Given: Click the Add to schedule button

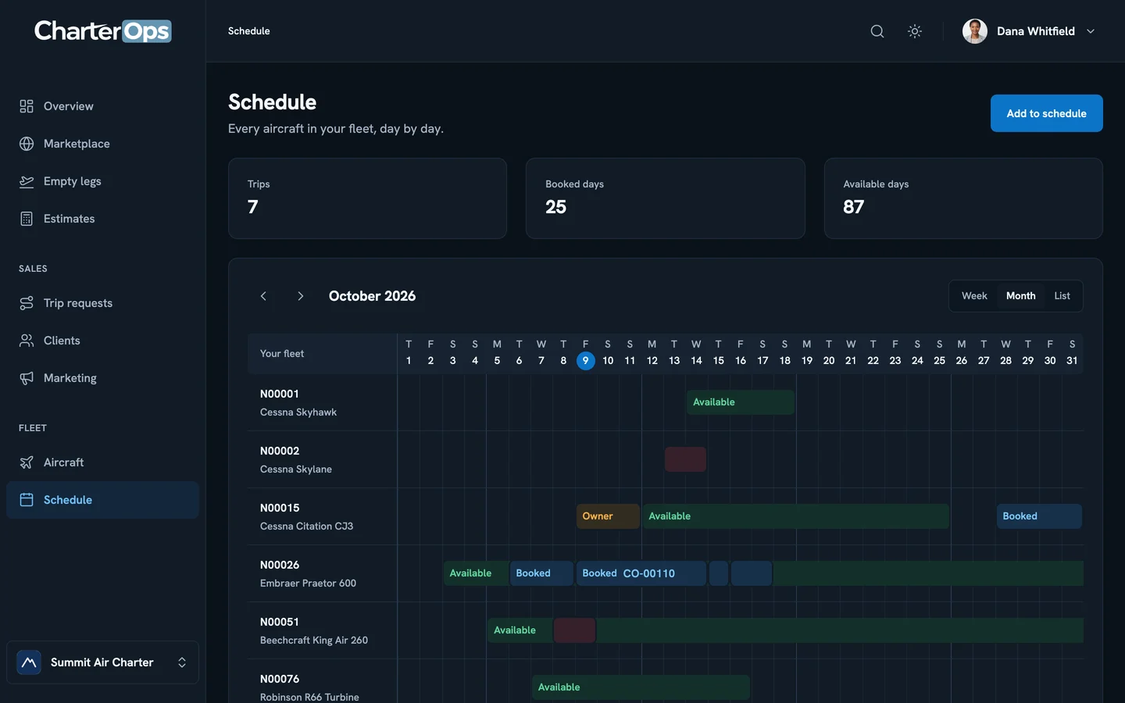Looking at the screenshot, I should point(1046,113).
